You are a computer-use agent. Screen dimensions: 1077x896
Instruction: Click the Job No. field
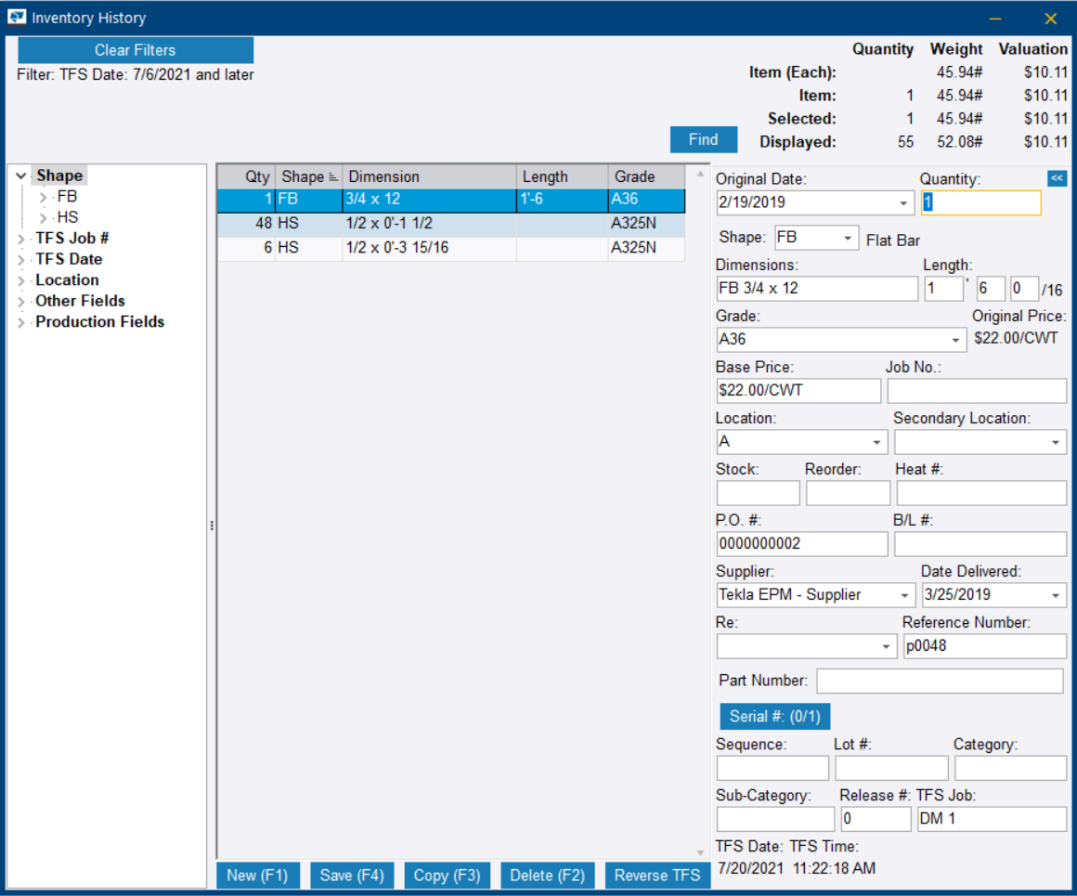977,391
